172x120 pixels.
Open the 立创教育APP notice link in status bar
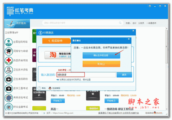(x=118, y=113)
